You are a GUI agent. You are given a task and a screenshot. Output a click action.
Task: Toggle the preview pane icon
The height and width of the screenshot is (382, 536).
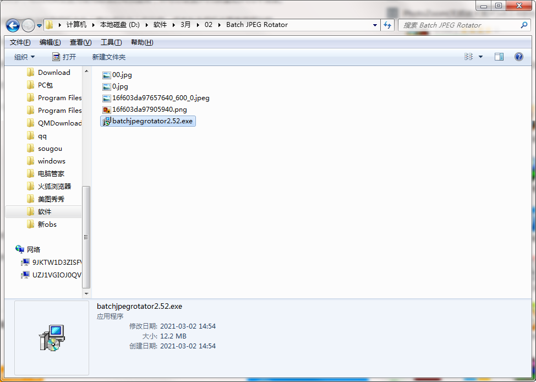coord(499,57)
